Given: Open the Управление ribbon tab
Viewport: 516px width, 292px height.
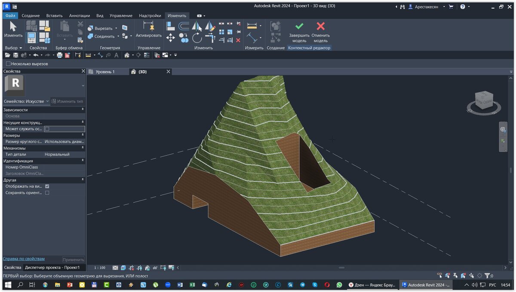Looking at the screenshot, I should (x=121, y=15).
